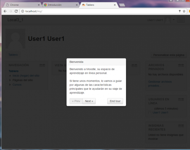
Task: Hide the Navegación block
Action: coord(41,65)
